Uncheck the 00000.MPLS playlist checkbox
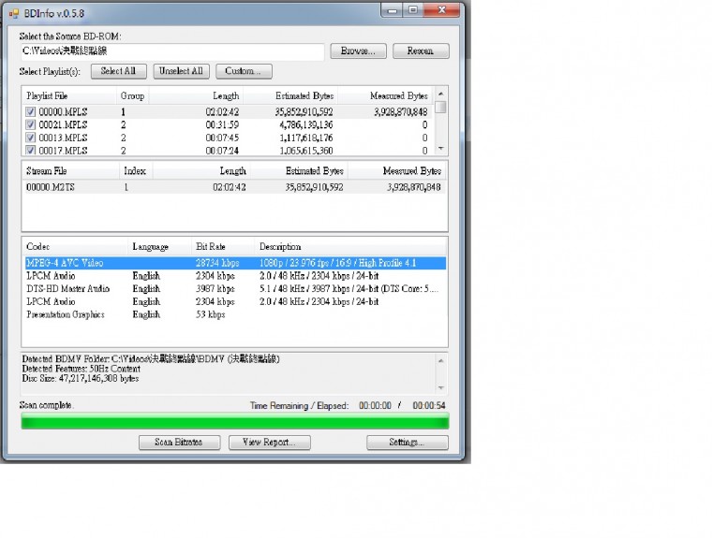Screen dimensions: 712x538 tap(30, 111)
